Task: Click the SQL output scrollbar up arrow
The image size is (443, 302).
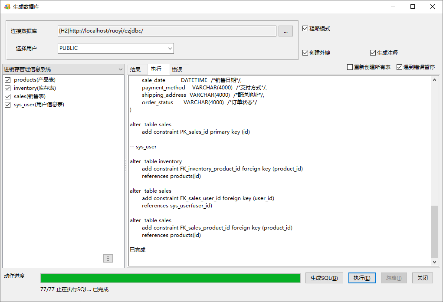Action: 435,80
